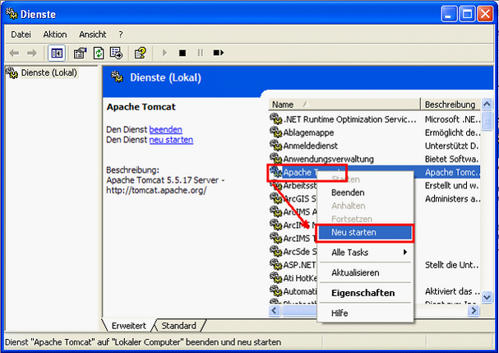Select the Anwendungsverwaltung service row

pos(375,159)
